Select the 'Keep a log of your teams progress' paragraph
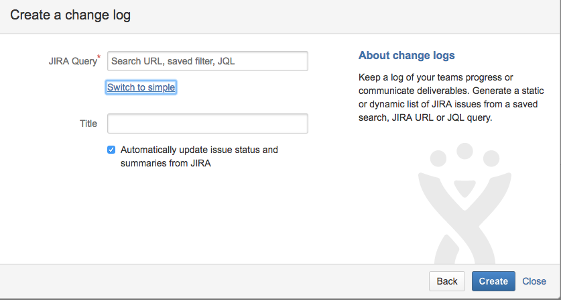The width and height of the screenshot is (561, 300). (x=451, y=97)
